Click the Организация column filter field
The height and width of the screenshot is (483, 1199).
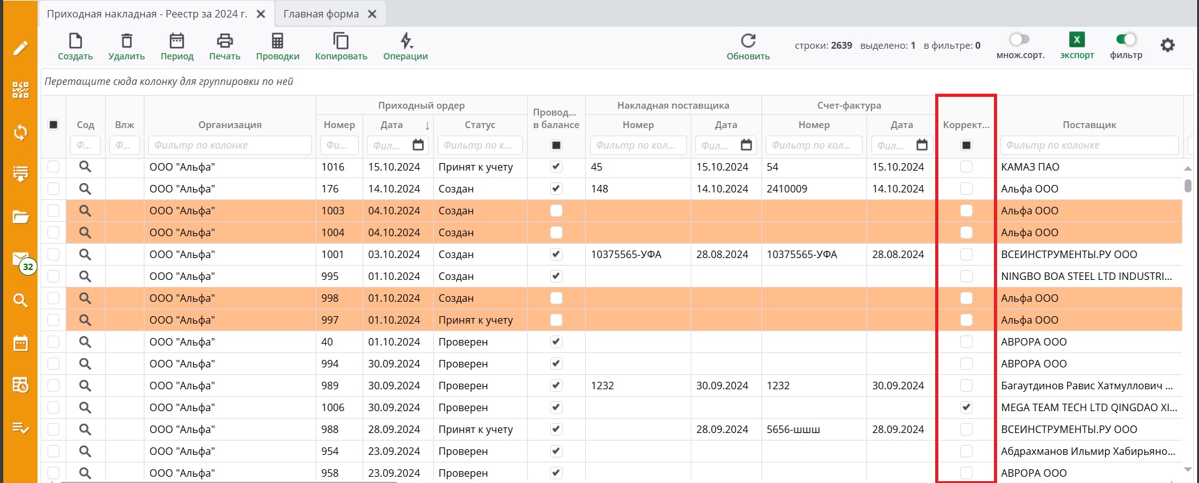(229, 145)
